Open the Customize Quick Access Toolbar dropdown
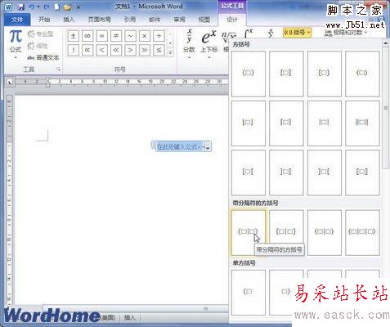This screenshot has height=327, width=390. (78, 7)
